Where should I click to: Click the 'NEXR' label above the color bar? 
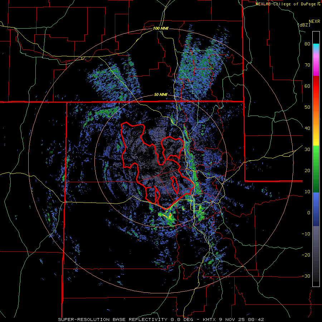point(314,21)
